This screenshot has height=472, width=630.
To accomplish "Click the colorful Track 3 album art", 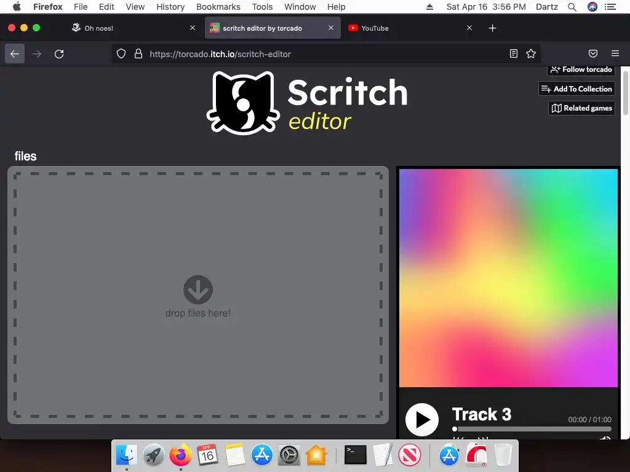I will pyautogui.click(x=508, y=278).
